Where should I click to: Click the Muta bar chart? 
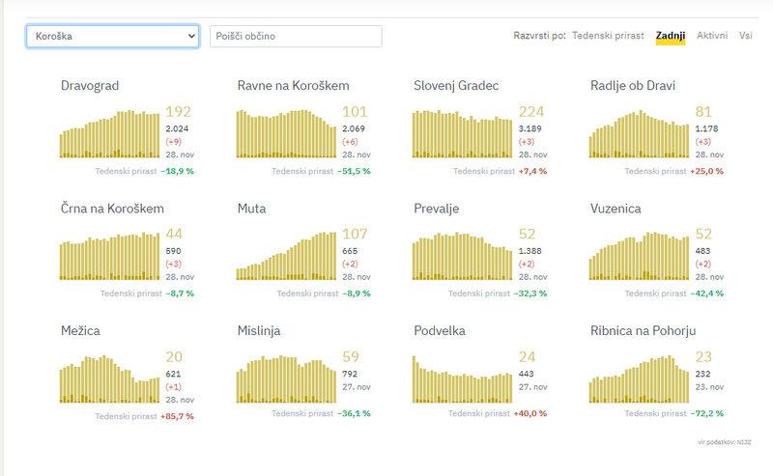287,256
